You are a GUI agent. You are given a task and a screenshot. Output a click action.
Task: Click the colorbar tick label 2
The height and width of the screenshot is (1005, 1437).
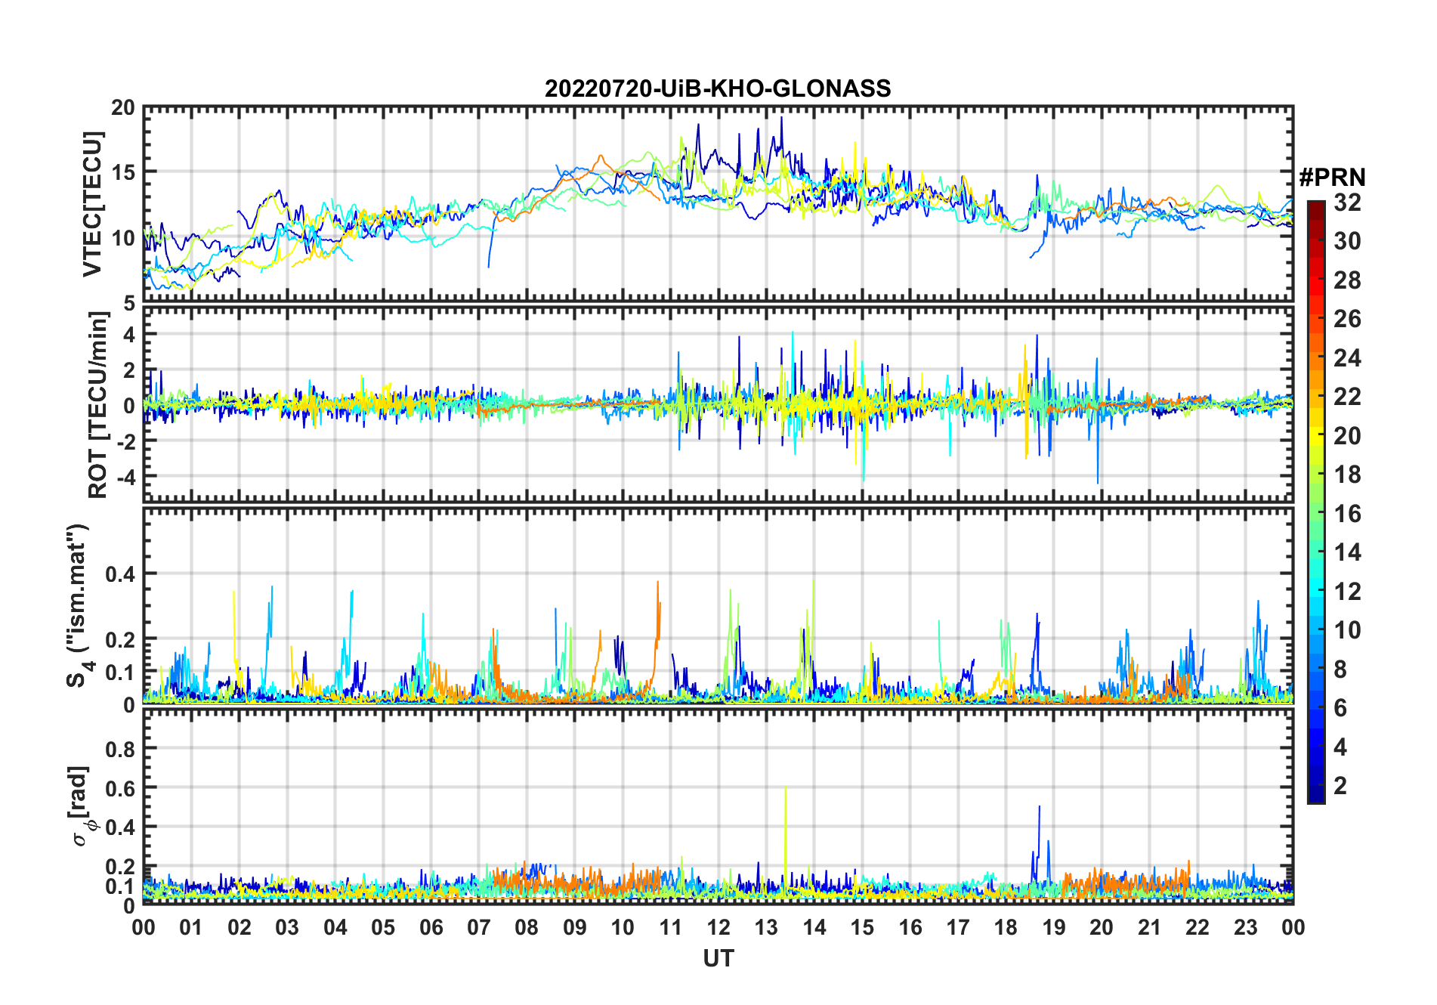(x=1340, y=786)
